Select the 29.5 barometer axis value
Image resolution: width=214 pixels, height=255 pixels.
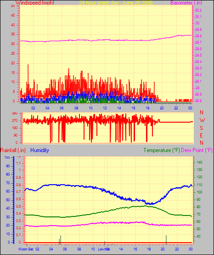point(198,55)
